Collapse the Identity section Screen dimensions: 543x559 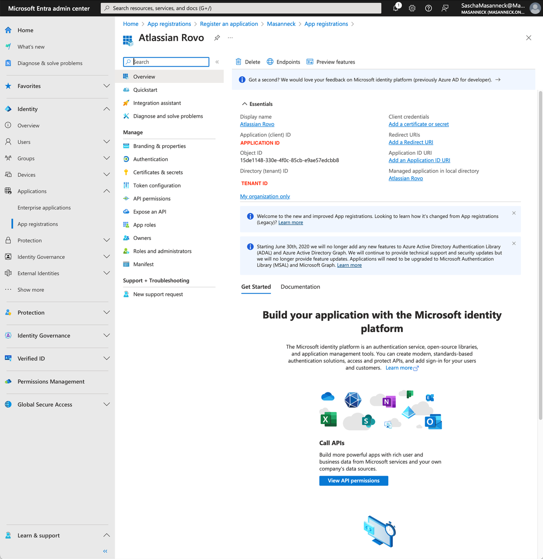[x=106, y=109]
